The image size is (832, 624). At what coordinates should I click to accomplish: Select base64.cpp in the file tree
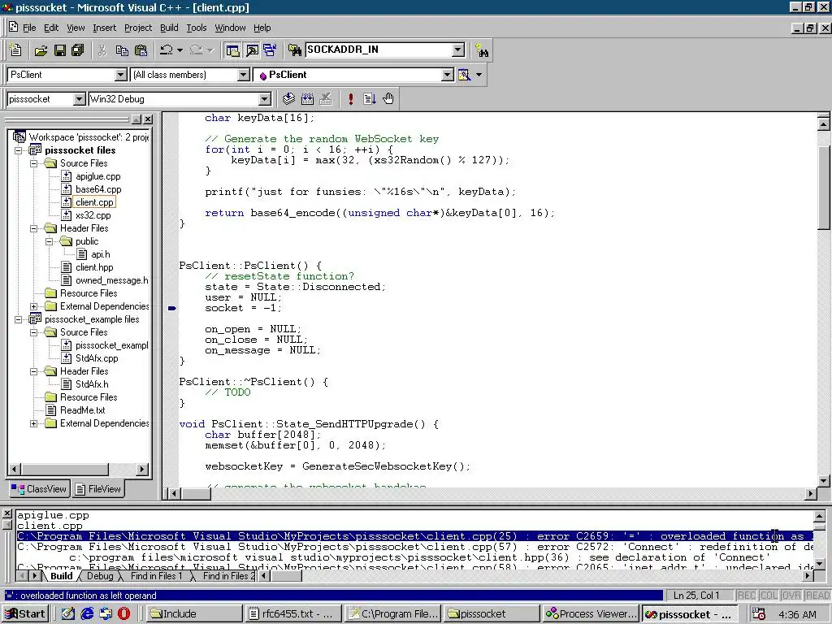click(98, 189)
